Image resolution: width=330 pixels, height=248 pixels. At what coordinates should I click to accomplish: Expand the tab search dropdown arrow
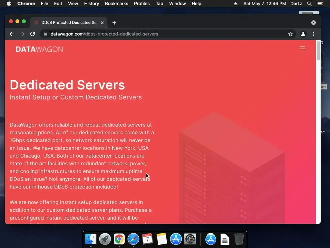[x=313, y=23]
